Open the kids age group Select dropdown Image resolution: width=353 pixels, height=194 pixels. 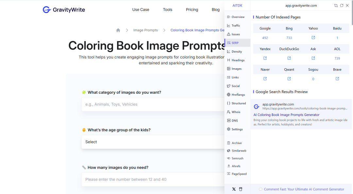[x=153, y=142]
